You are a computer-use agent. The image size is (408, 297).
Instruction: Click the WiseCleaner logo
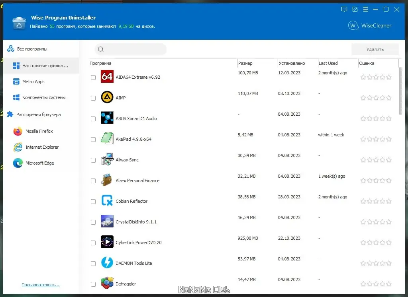pos(369,25)
